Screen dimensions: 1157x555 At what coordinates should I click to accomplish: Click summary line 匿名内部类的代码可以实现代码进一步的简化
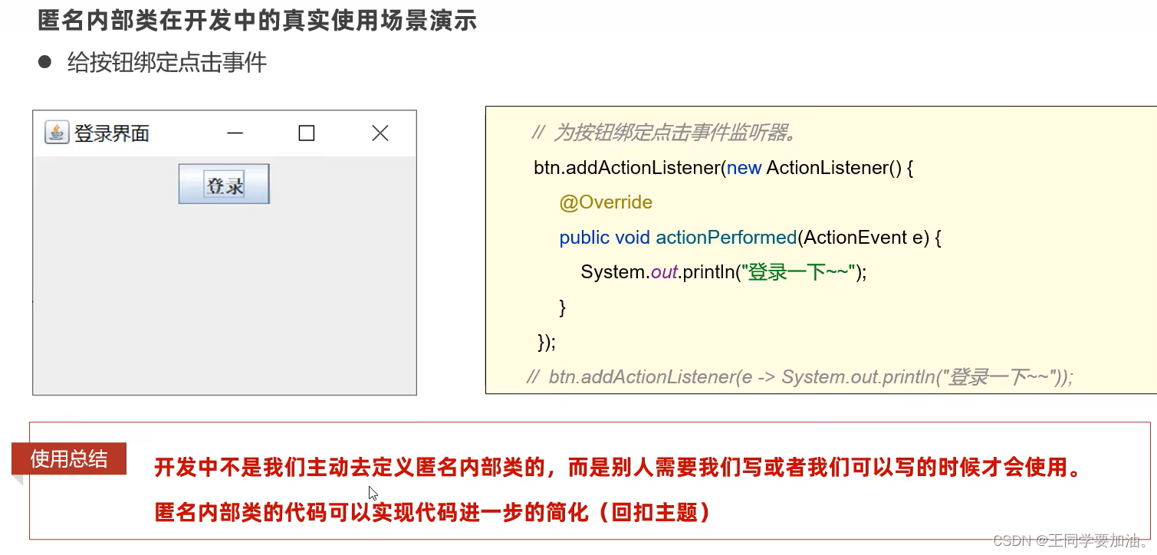pos(433,512)
